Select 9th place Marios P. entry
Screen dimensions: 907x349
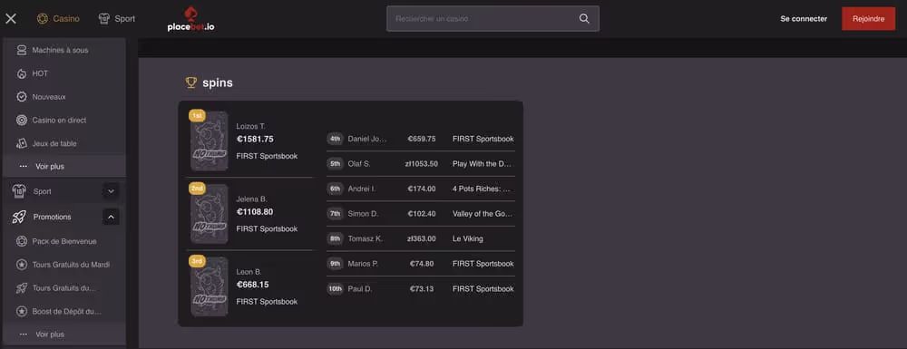pos(421,264)
